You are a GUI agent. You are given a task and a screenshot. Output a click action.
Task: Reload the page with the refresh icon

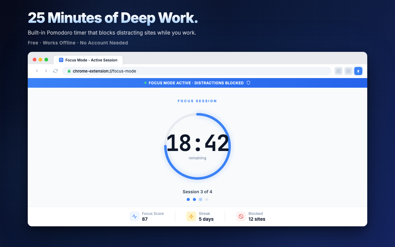pyautogui.click(x=55, y=71)
